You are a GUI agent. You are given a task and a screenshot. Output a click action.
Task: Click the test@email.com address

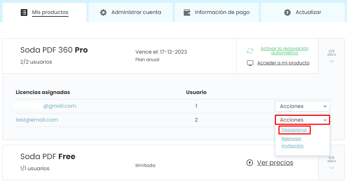pos(37,120)
